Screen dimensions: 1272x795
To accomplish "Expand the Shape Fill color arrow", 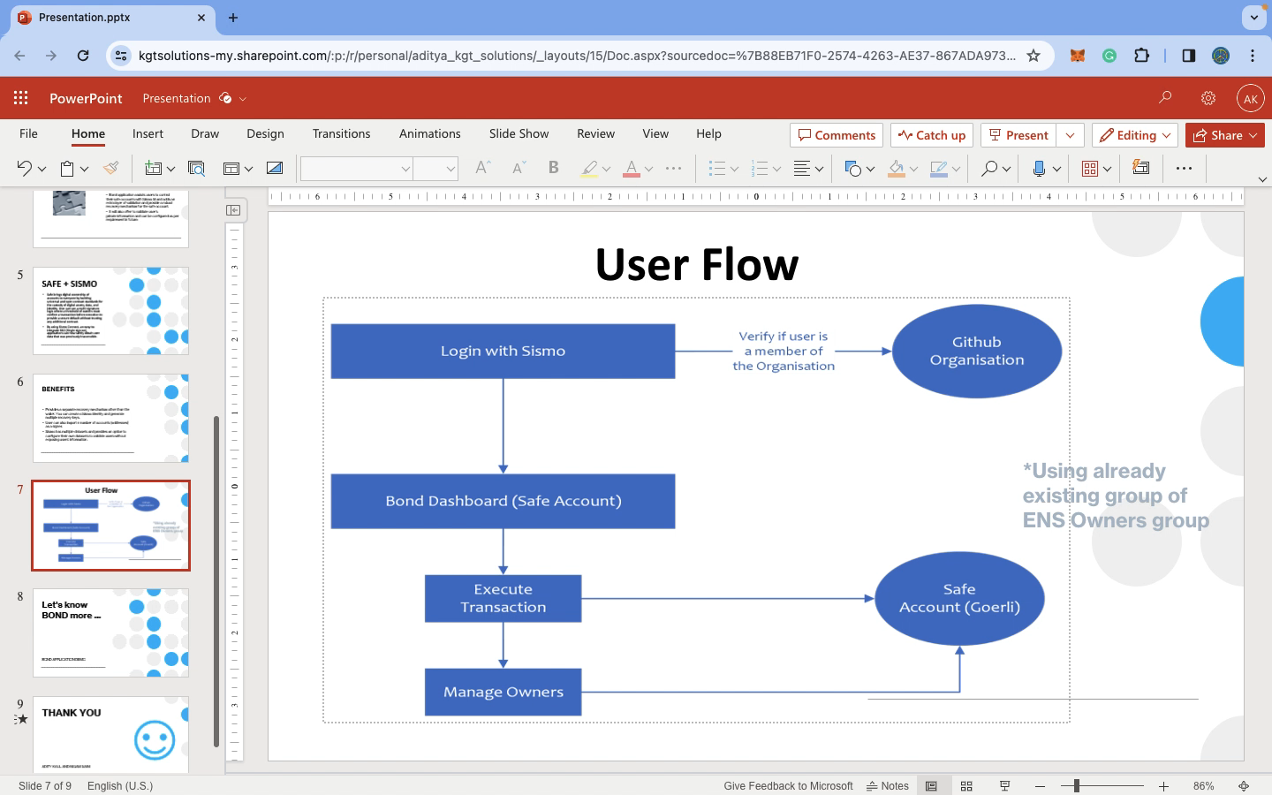I will pyautogui.click(x=913, y=169).
